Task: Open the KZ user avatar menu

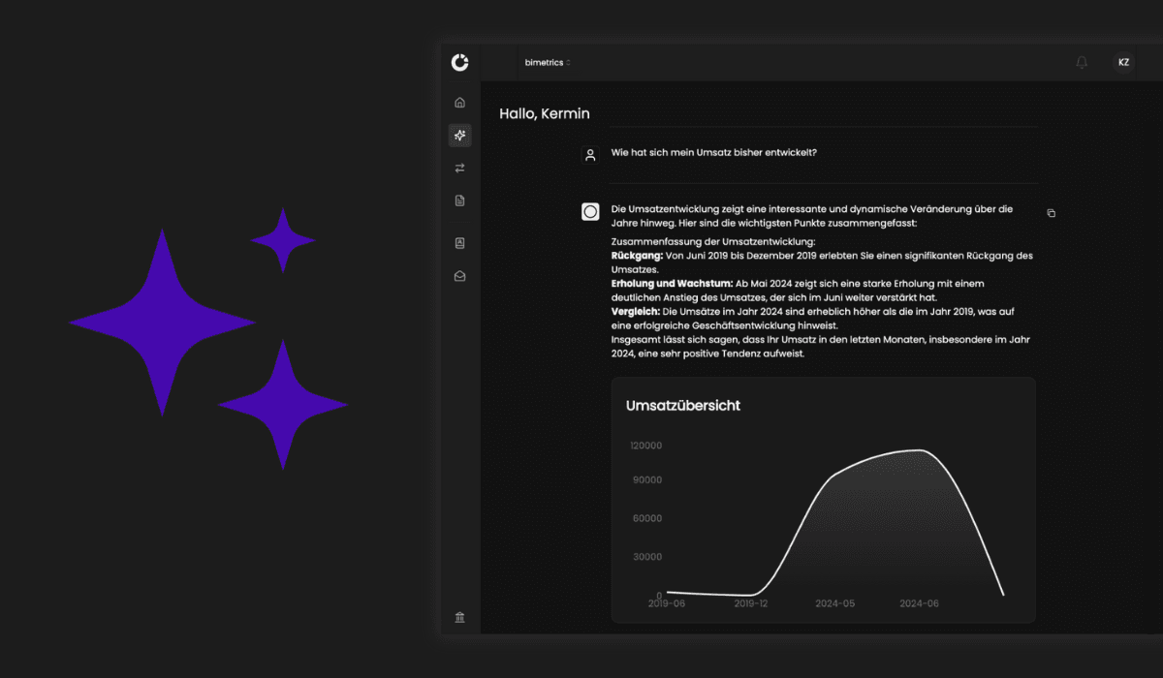Action: [x=1123, y=63]
